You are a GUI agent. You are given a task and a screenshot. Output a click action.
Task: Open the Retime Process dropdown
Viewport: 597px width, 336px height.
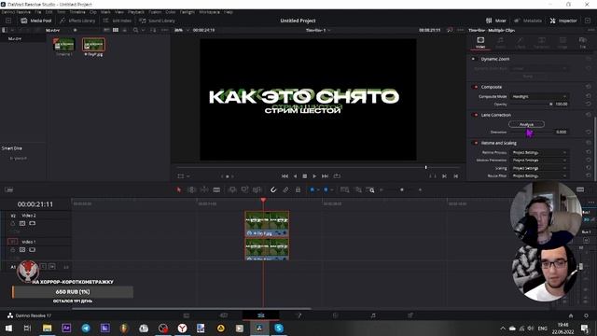[x=539, y=152]
